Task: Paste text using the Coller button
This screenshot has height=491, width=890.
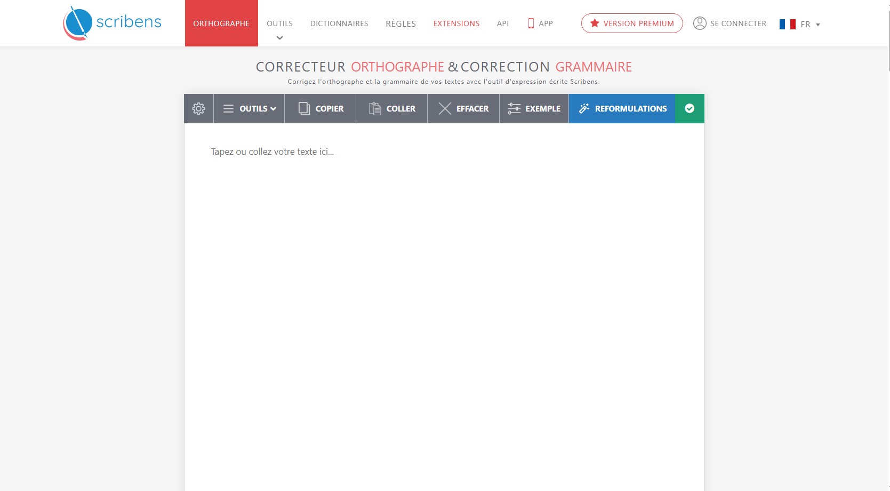Action: click(x=392, y=109)
